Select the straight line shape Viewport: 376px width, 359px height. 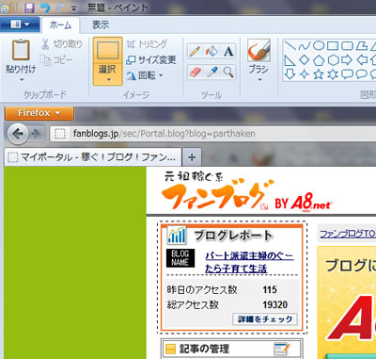pyautogui.click(x=290, y=46)
